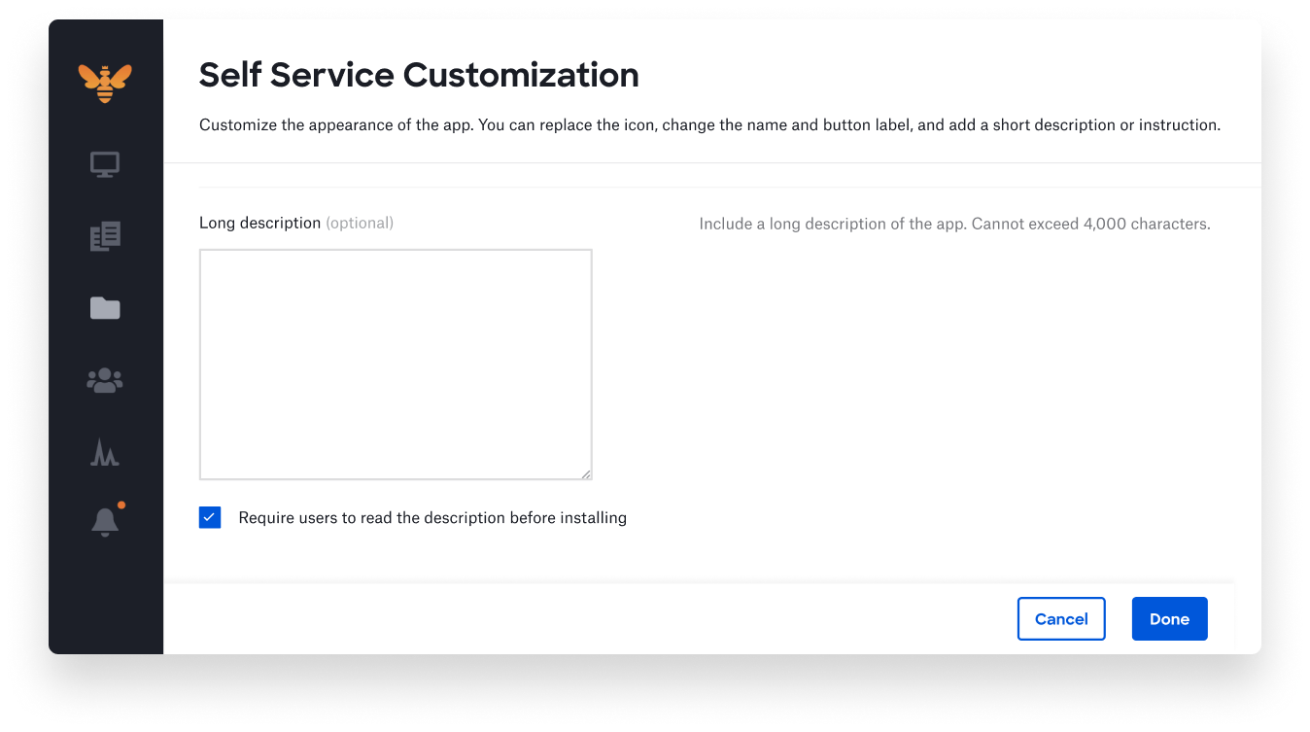
Task: Select the stacked catalog icon in sidebar
Action: (x=105, y=235)
